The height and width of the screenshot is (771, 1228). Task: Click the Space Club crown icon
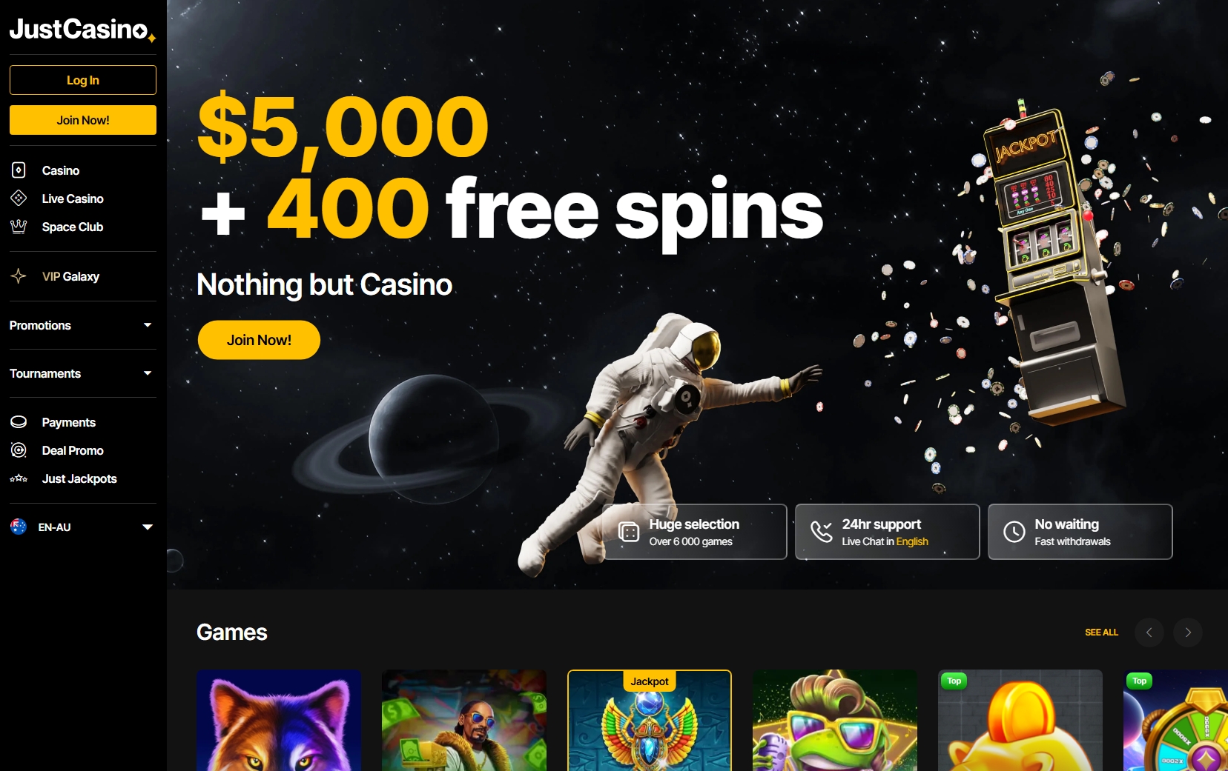pyautogui.click(x=19, y=227)
